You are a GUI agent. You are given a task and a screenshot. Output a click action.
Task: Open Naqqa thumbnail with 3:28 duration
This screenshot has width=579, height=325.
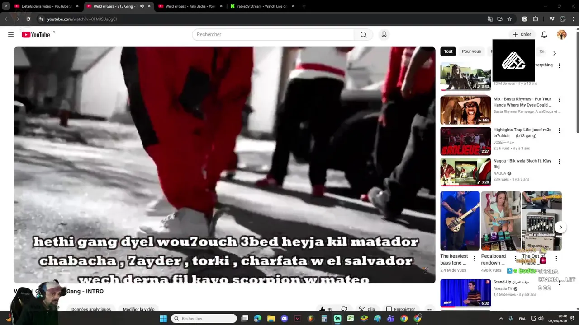[x=465, y=172]
